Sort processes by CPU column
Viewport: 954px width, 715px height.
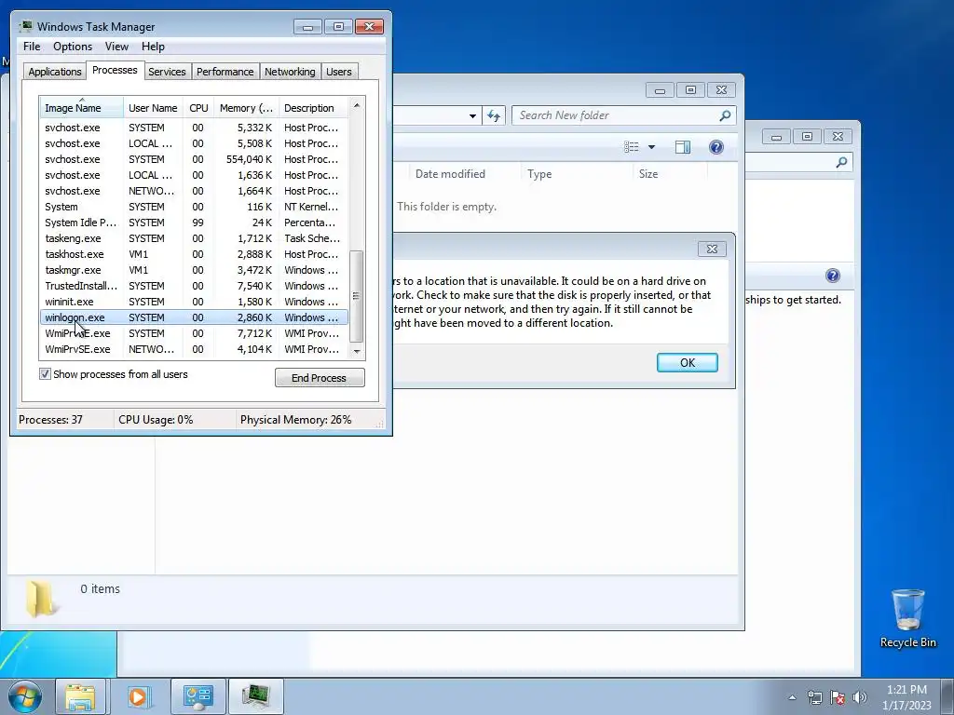point(198,108)
